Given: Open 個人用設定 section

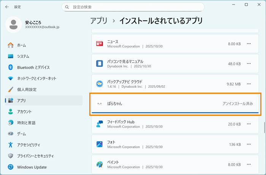Looking at the screenshot, I should (x=44, y=90).
